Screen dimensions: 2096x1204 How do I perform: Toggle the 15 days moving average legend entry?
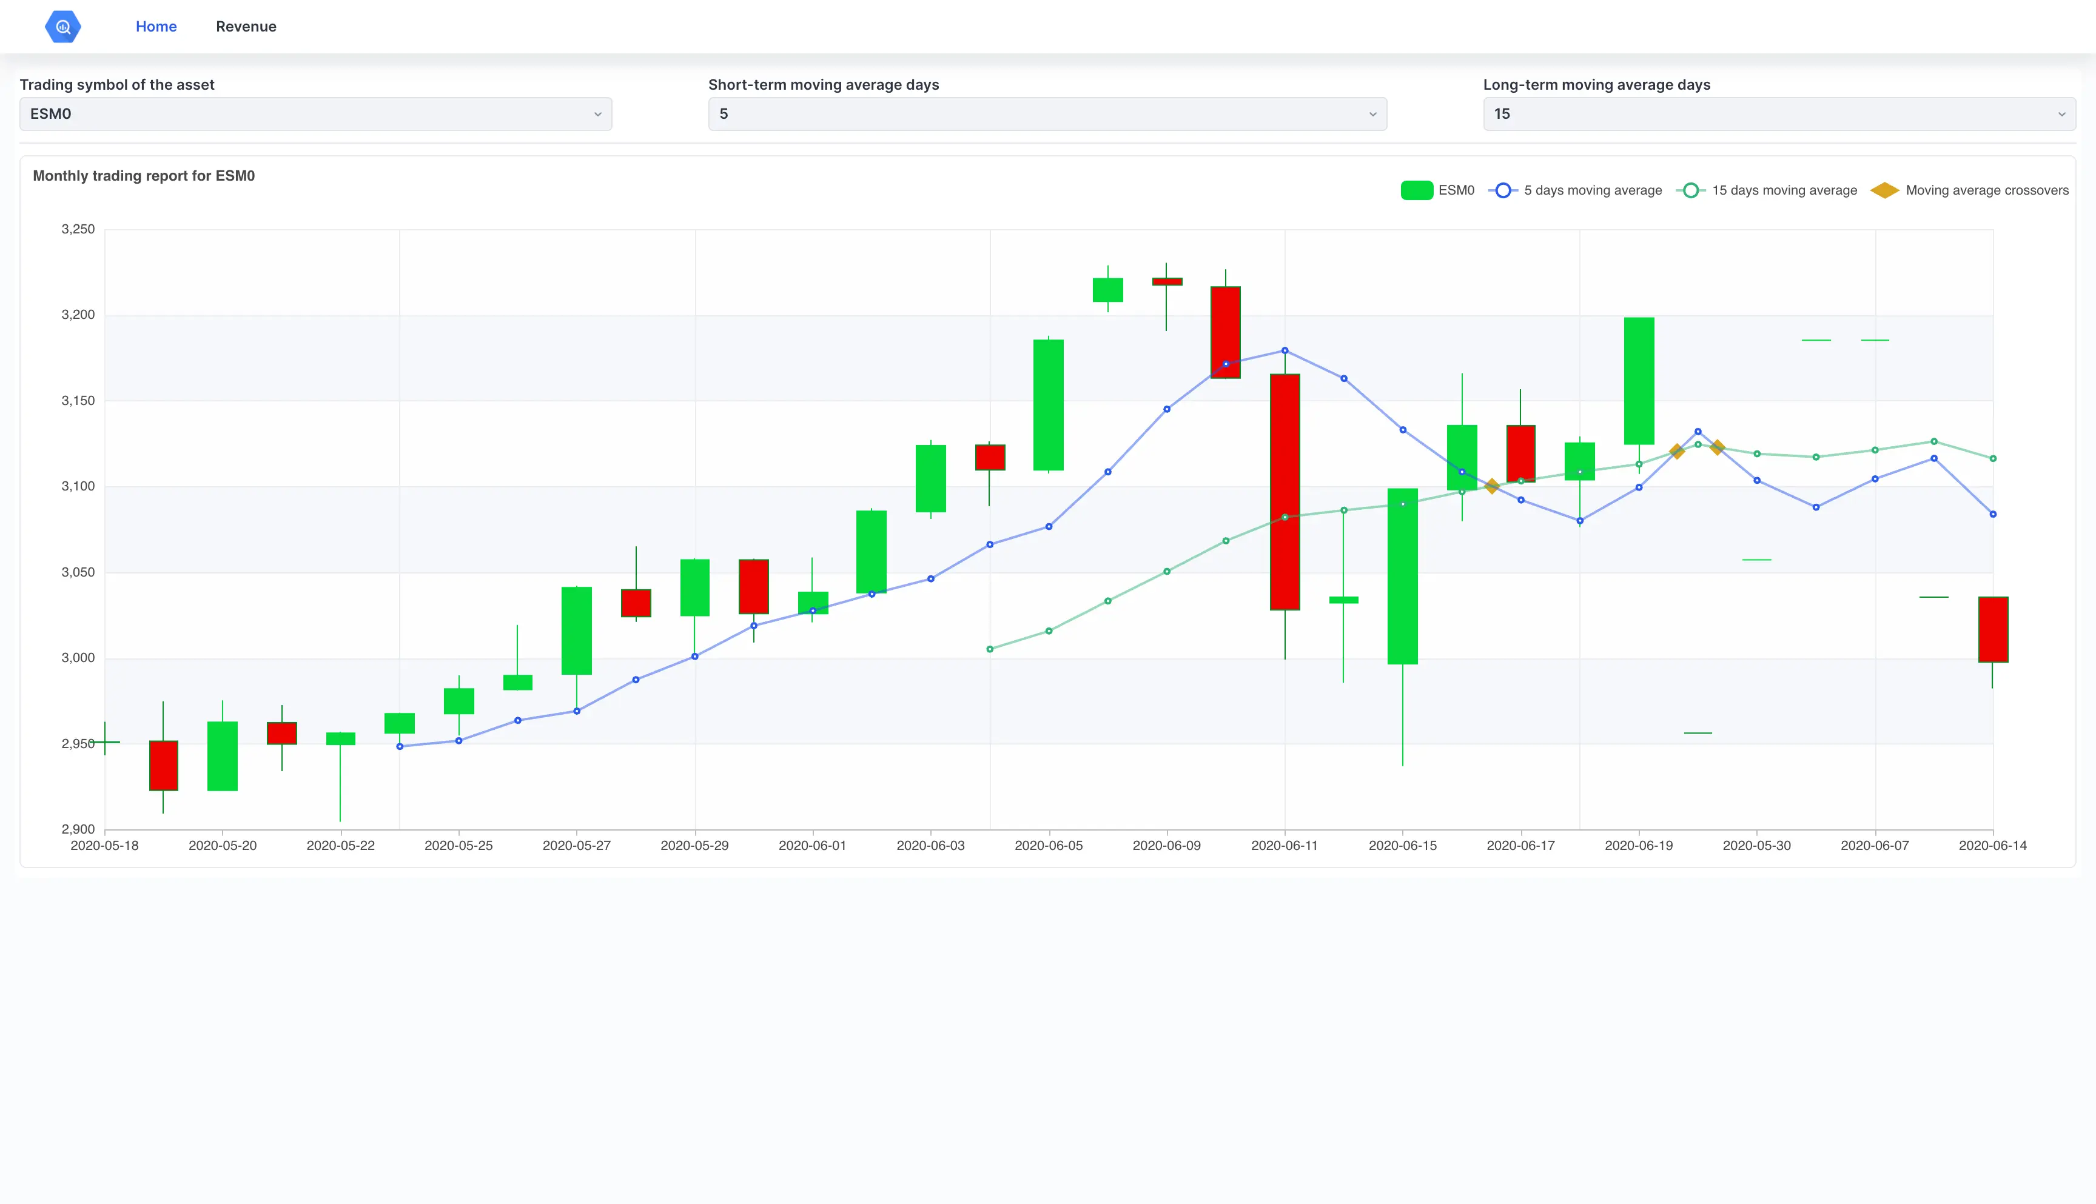click(x=1782, y=189)
